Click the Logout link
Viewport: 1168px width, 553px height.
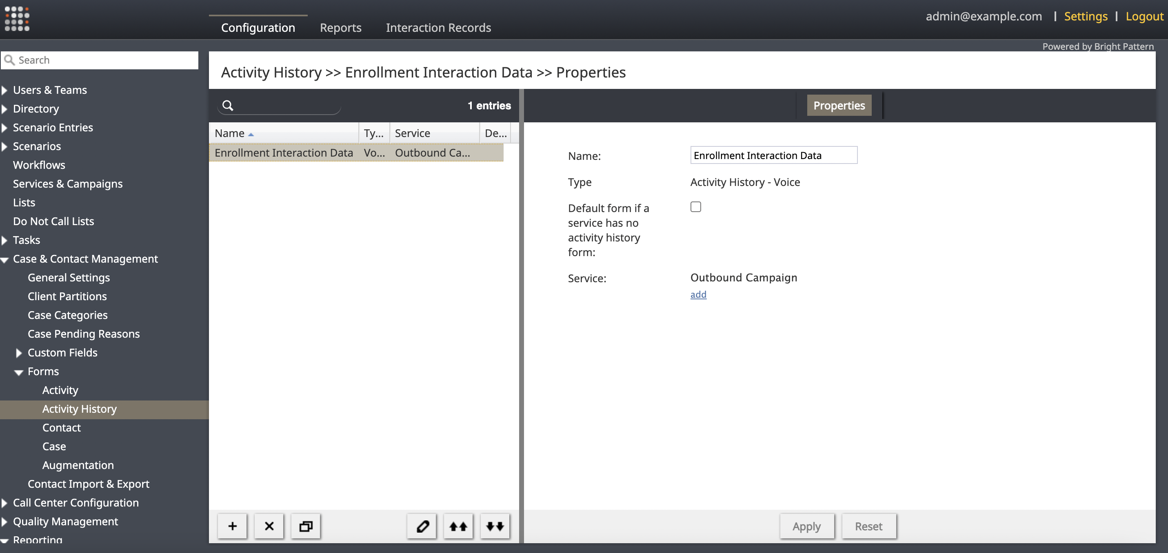point(1144,16)
